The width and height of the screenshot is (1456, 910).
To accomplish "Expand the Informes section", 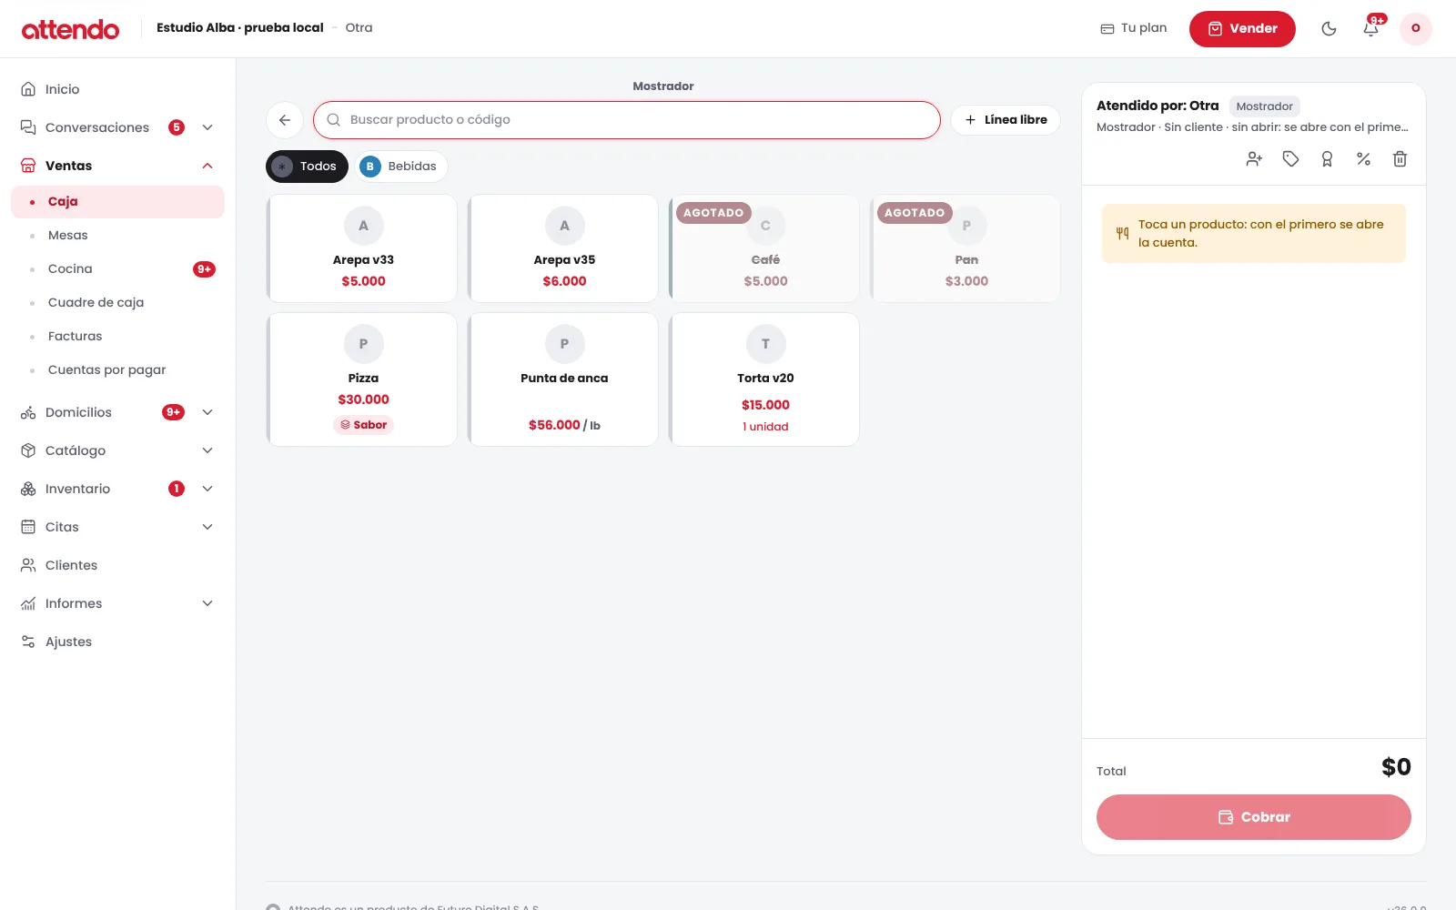I will (x=207, y=603).
